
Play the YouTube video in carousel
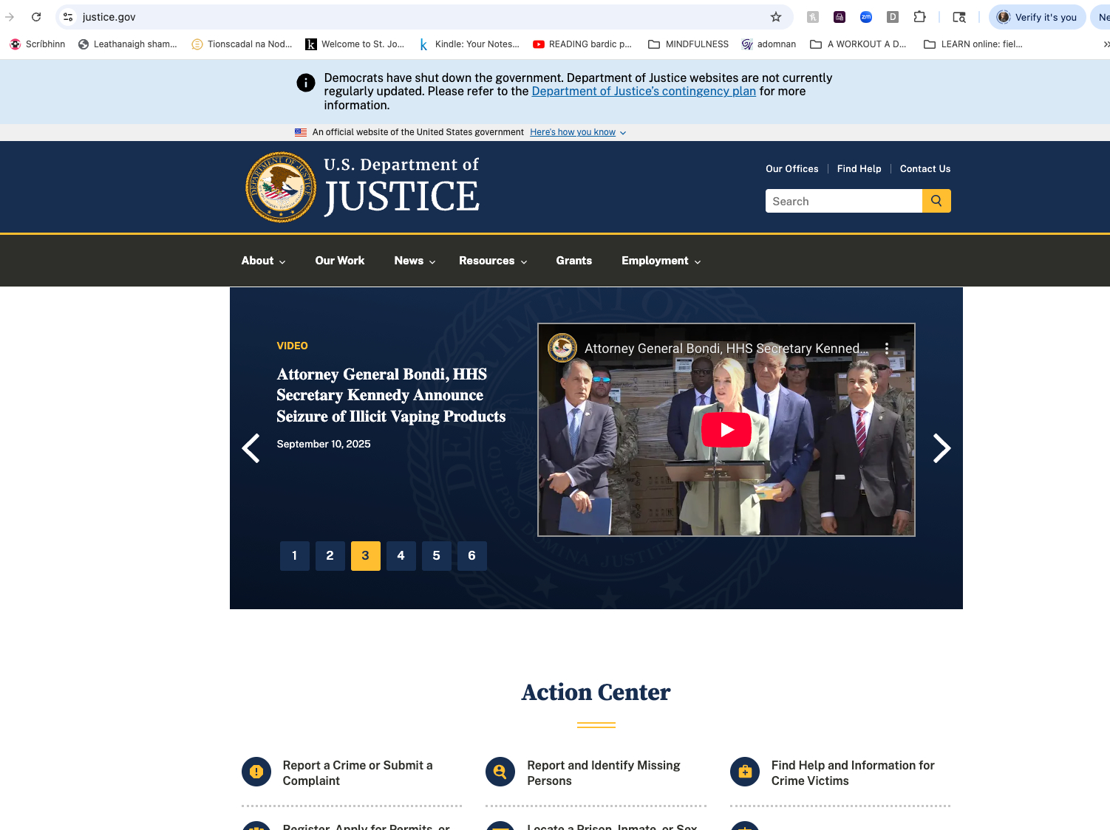pyautogui.click(x=726, y=430)
